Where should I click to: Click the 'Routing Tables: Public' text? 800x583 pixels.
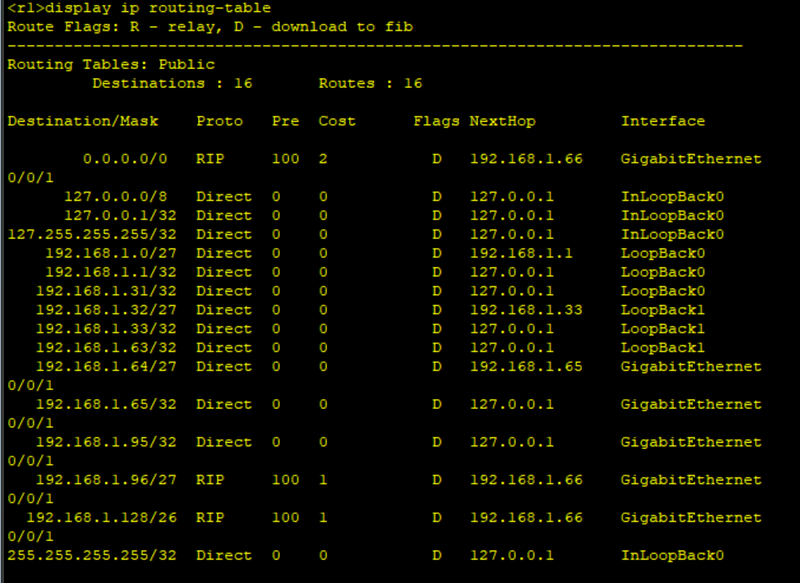pyautogui.click(x=111, y=65)
